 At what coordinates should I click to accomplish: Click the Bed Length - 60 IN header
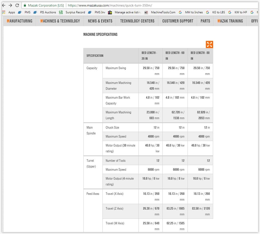[x=175, y=56]
